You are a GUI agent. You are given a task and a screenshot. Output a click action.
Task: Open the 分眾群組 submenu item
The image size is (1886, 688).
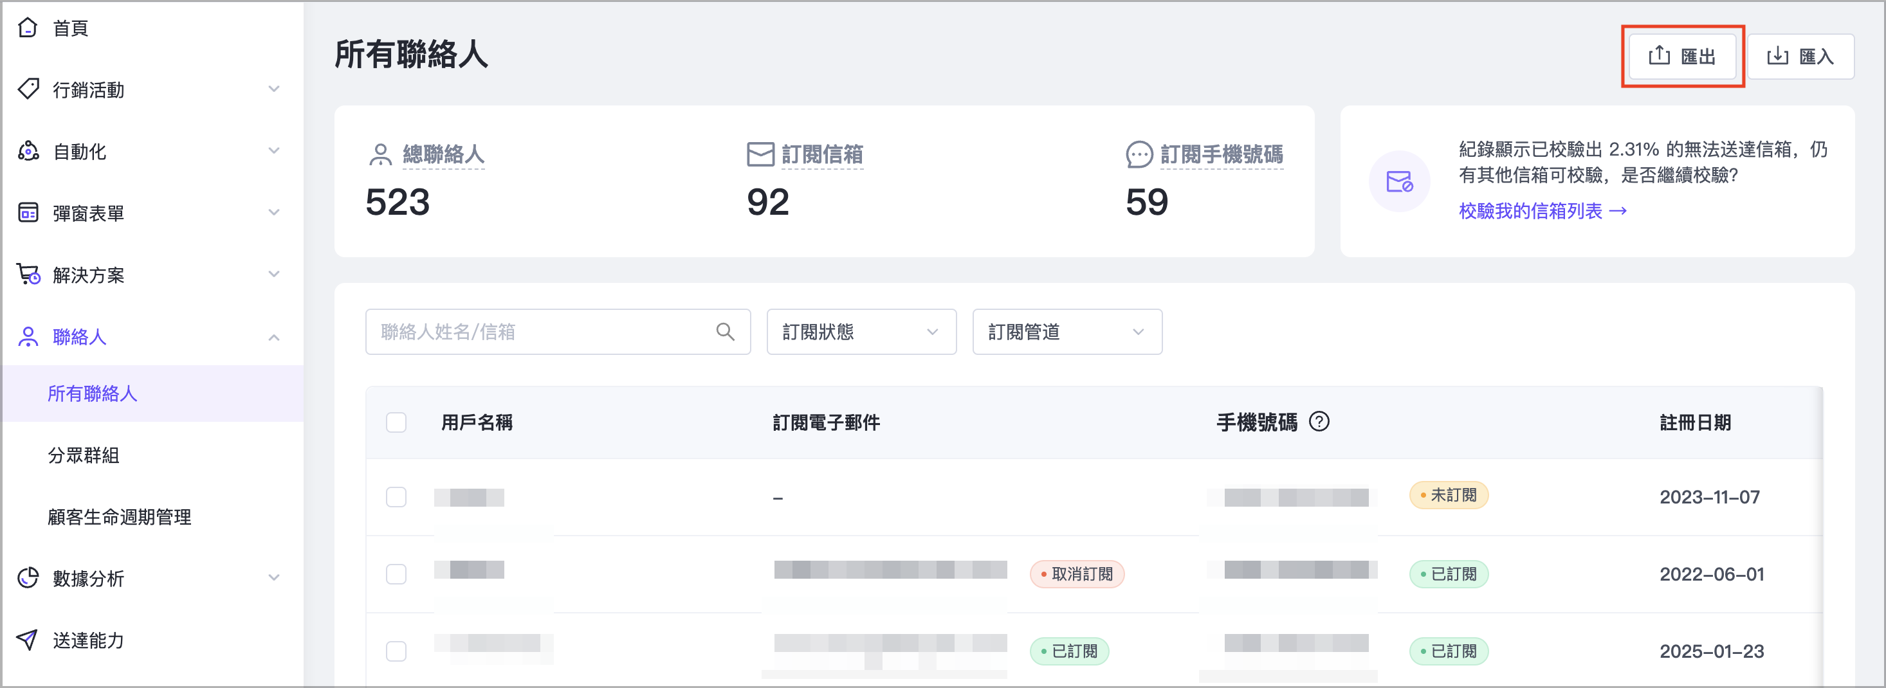pos(84,455)
